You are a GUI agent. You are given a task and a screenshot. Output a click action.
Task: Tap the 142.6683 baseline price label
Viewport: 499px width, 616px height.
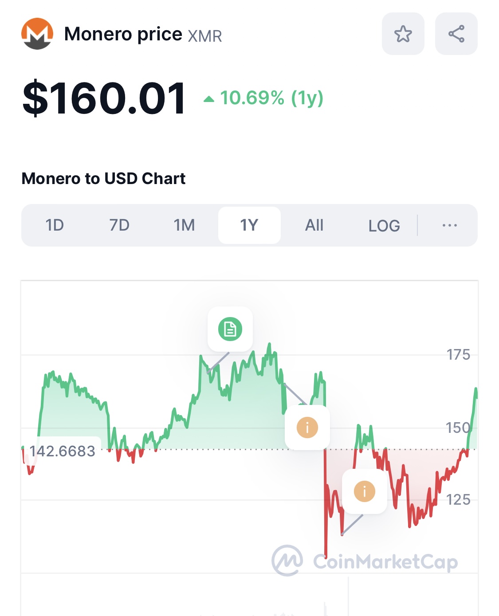(x=62, y=451)
